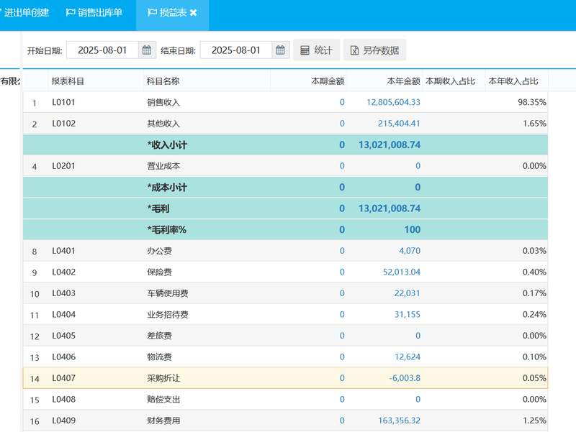The height and width of the screenshot is (432, 576).
Task: Open the 215,404.41 amount for 其他收入
Action: tap(399, 124)
